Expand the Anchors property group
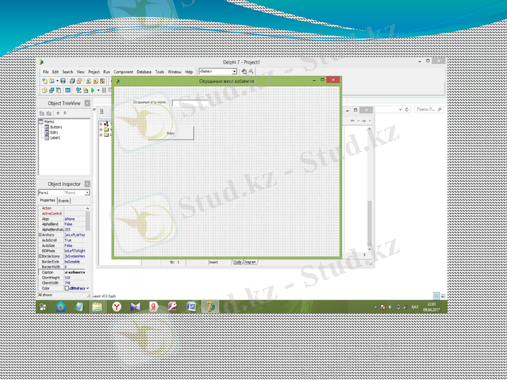This screenshot has height=380, width=507. 41,235
